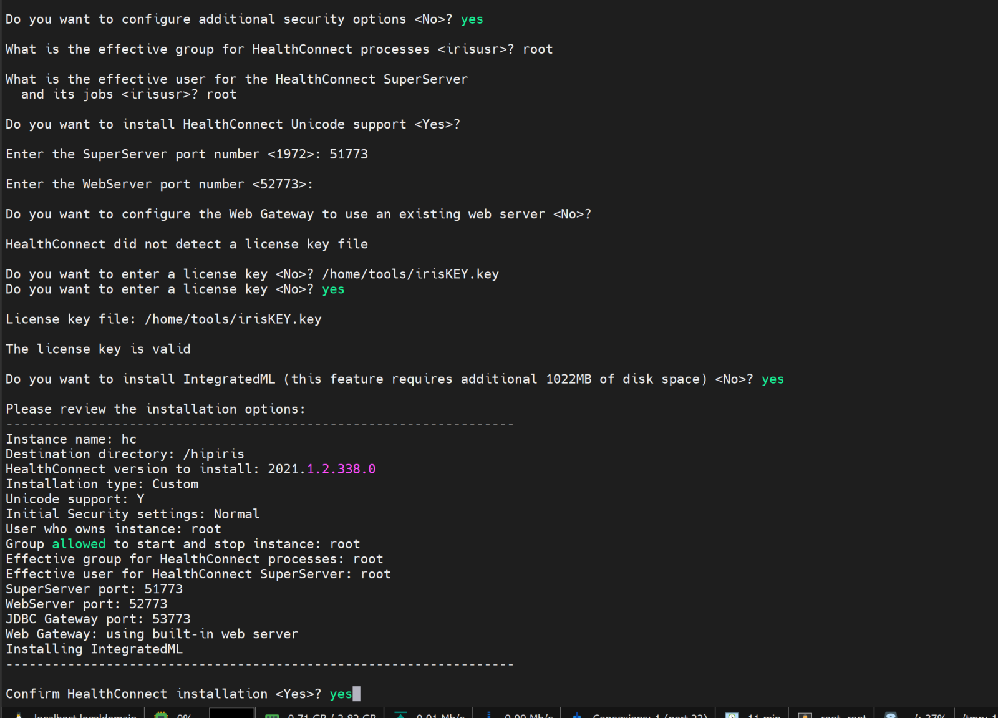
Task: Click the 'Confirm HealthConnect installation <Yes>?' prompt
Action: point(163,694)
